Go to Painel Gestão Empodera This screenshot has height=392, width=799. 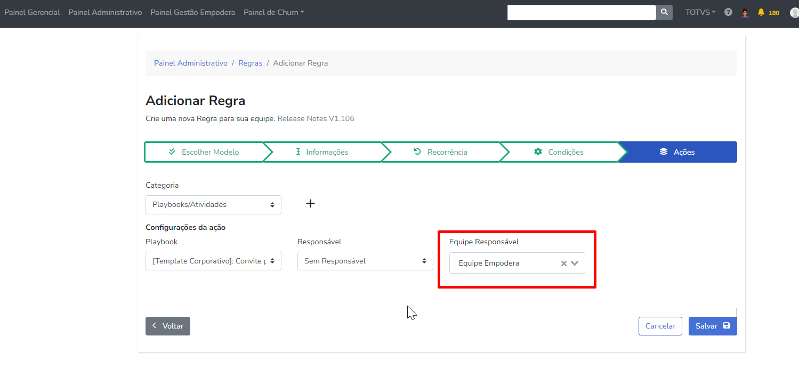point(192,12)
